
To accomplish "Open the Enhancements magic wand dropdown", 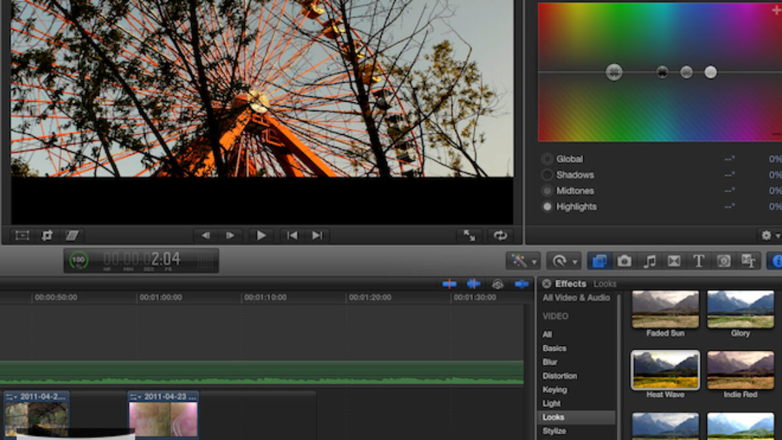I will pyautogui.click(x=523, y=261).
